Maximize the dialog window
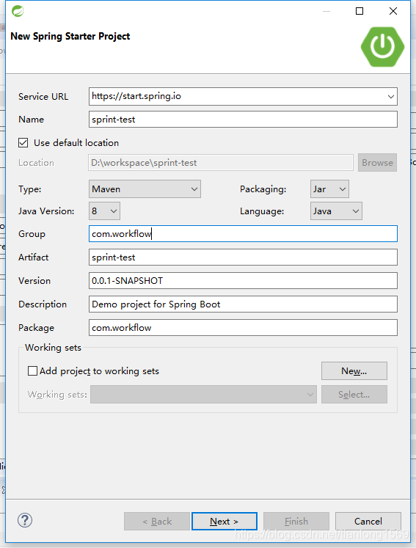Screen dimensions: 416x548 360,11
